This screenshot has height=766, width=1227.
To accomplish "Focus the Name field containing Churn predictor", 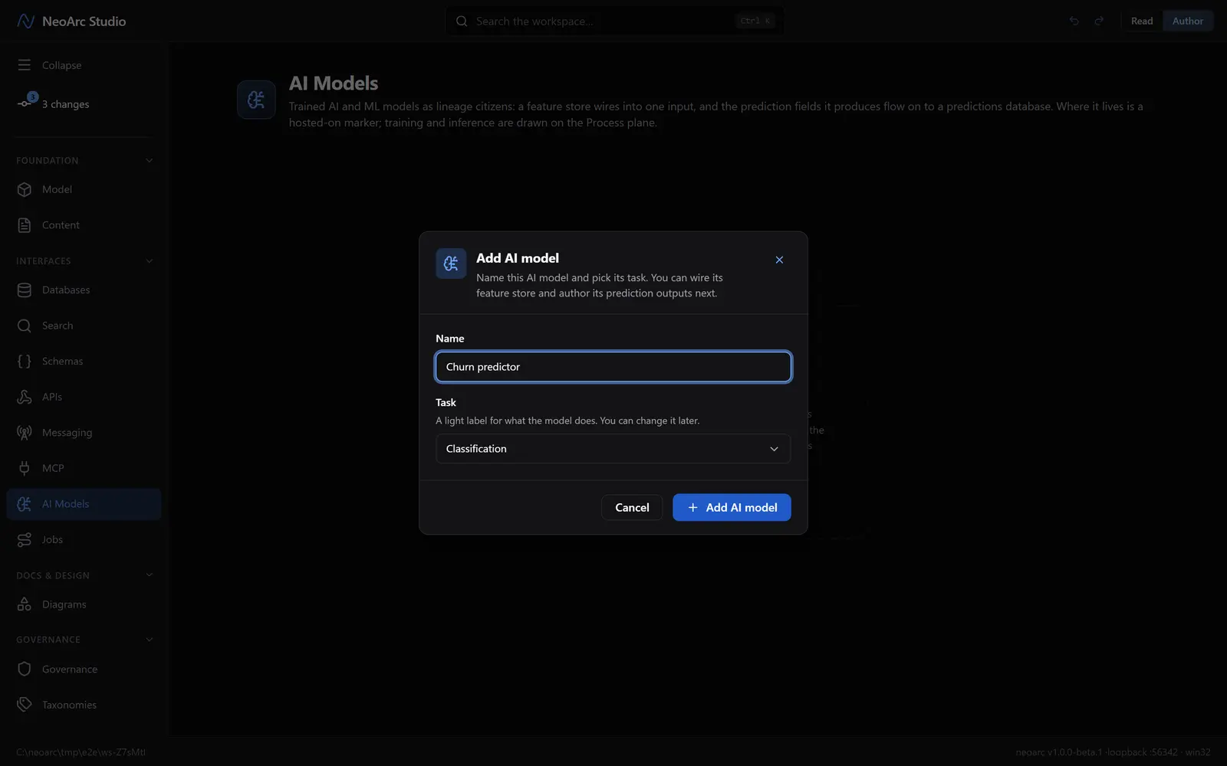I will pyautogui.click(x=613, y=367).
